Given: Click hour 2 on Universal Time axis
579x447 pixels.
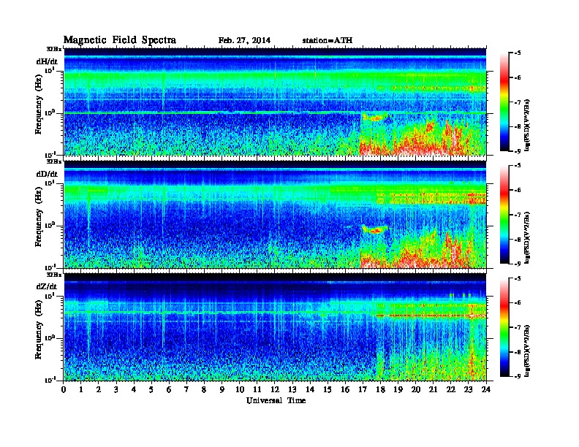Looking at the screenshot, I should [x=99, y=389].
